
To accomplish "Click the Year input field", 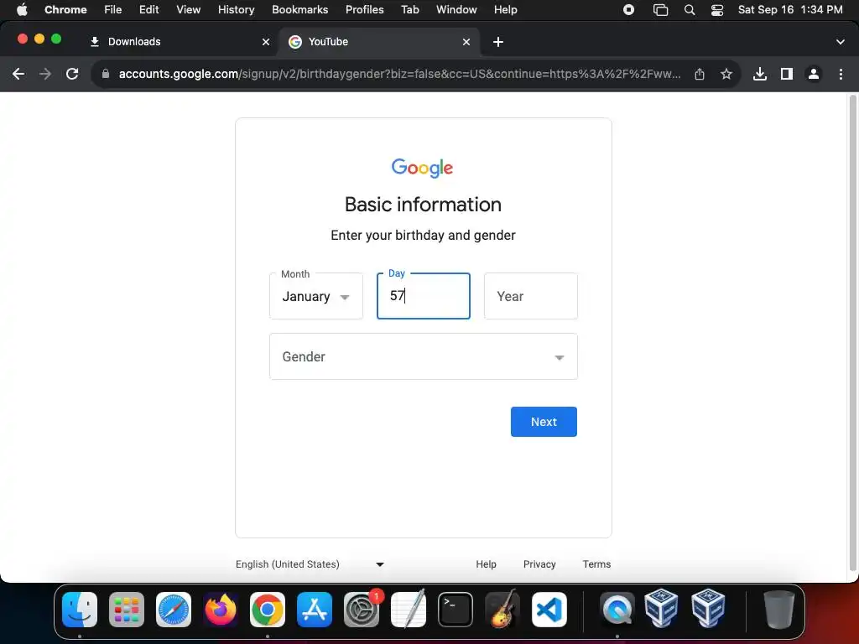I will [x=531, y=296].
